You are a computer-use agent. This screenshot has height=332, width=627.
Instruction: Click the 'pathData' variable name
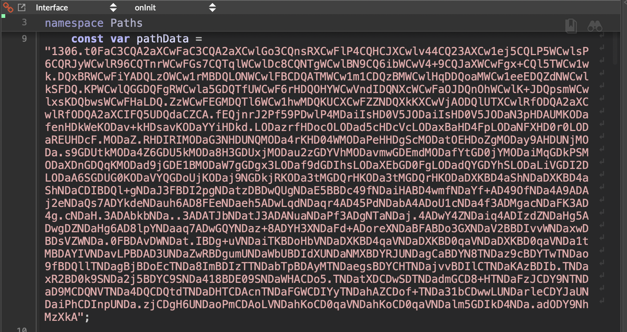[163, 39]
